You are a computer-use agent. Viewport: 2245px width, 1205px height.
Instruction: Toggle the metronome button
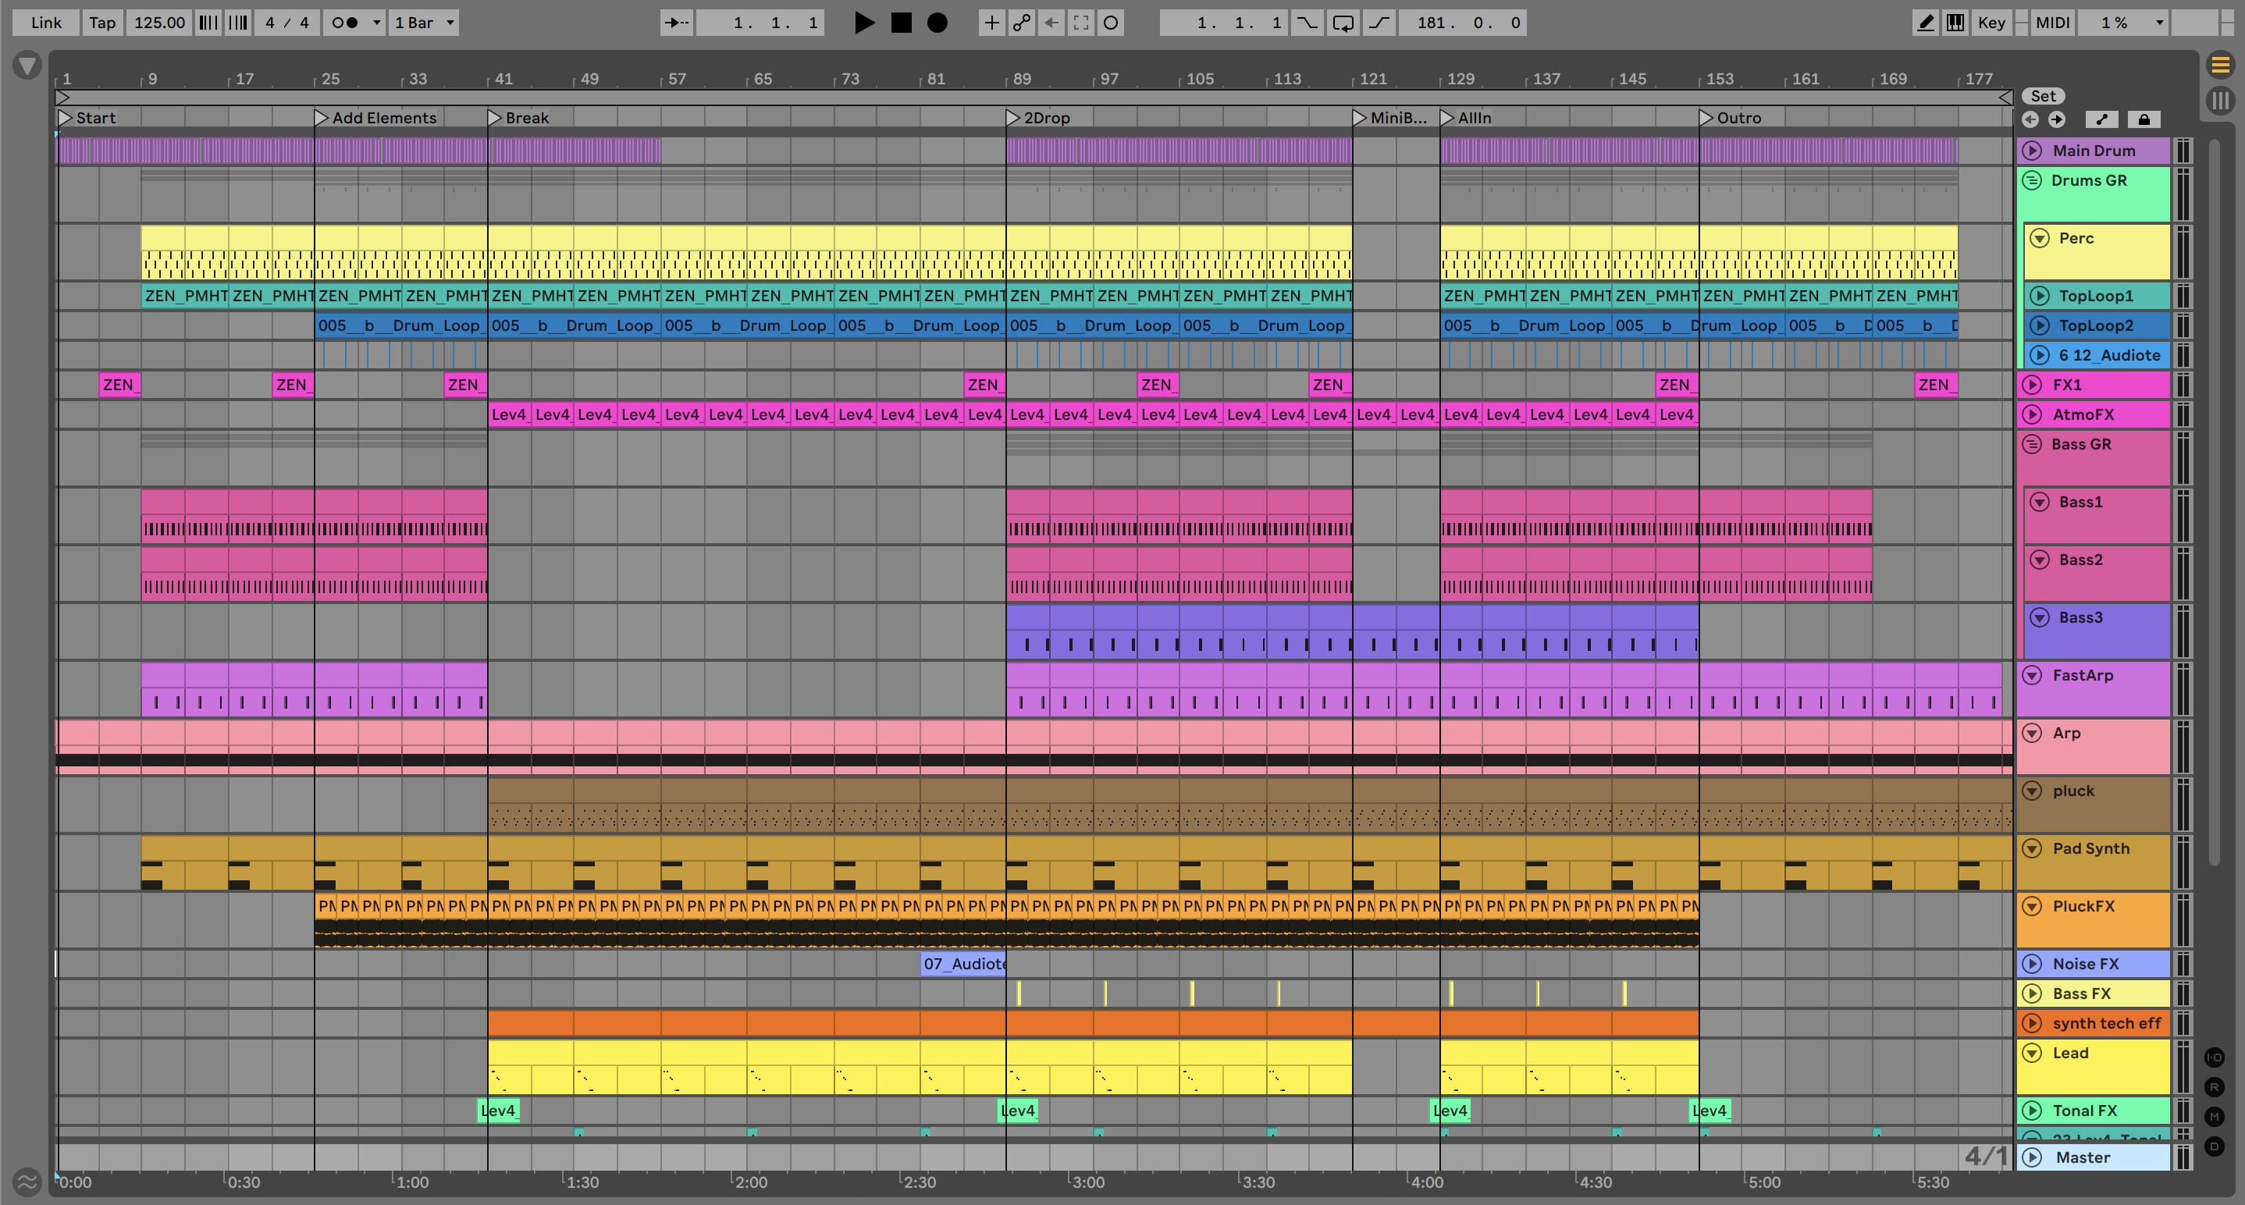(x=346, y=23)
